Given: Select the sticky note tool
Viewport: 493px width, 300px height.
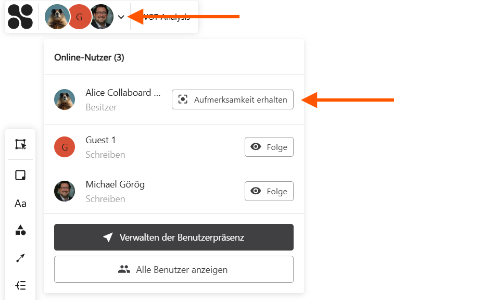Looking at the screenshot, I should (x=20, y=175).
